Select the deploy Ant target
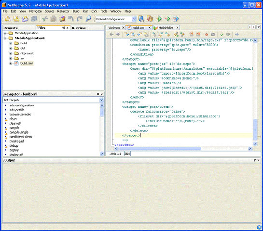The image size is (263, 231). click(x=14, y=150)
